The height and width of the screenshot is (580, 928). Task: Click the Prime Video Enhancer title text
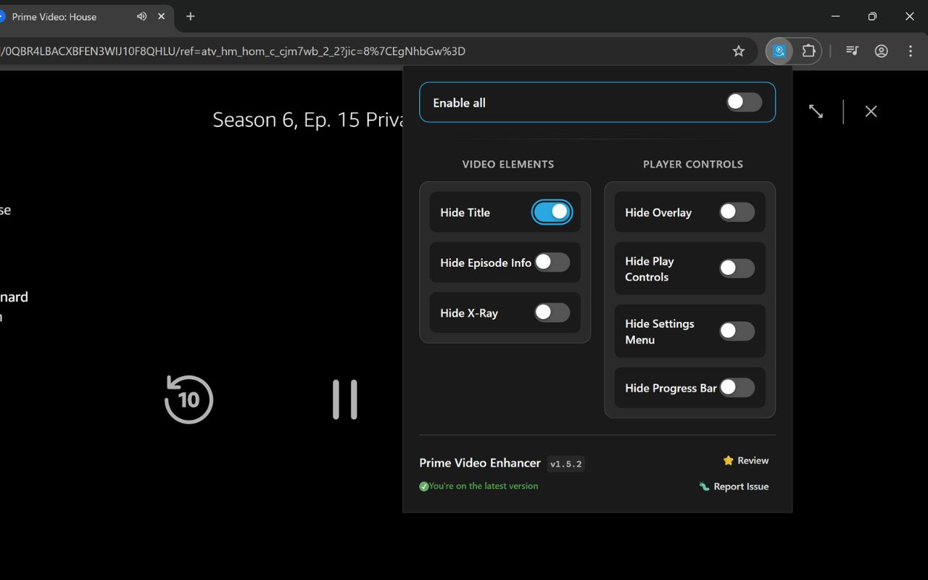click(480, 463)
